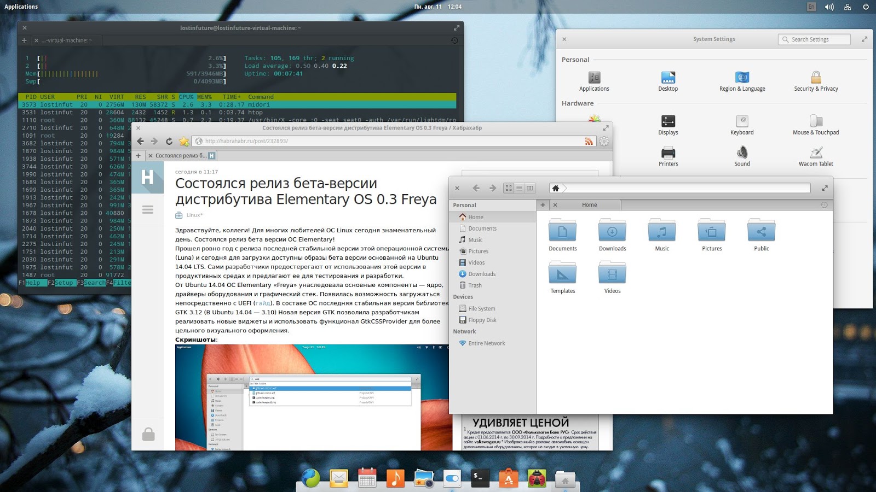Viewport: 876px width, 492px height.
Task: Open the Pictures folder icon in Files
Action: pyautogui.click(x=712, y=235)
